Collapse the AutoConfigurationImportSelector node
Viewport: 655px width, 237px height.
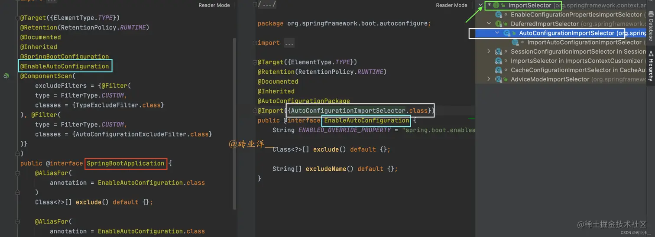[x=497, y=33]
